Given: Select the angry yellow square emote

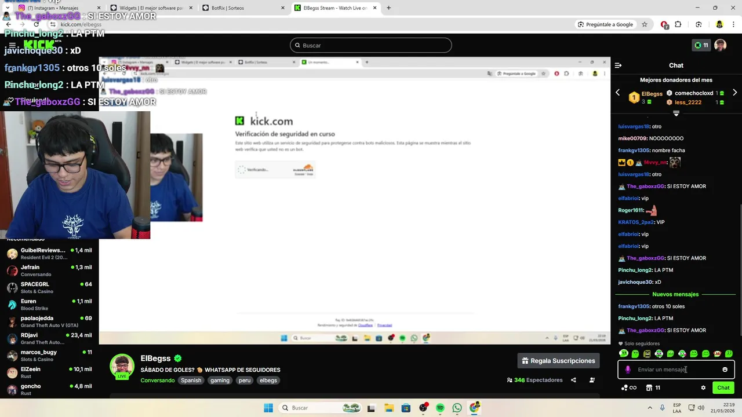Looking at the screenshot, I should click(x=647, y=353).
